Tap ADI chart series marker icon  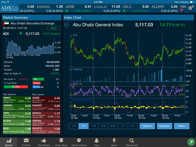[x=71, y=35]
